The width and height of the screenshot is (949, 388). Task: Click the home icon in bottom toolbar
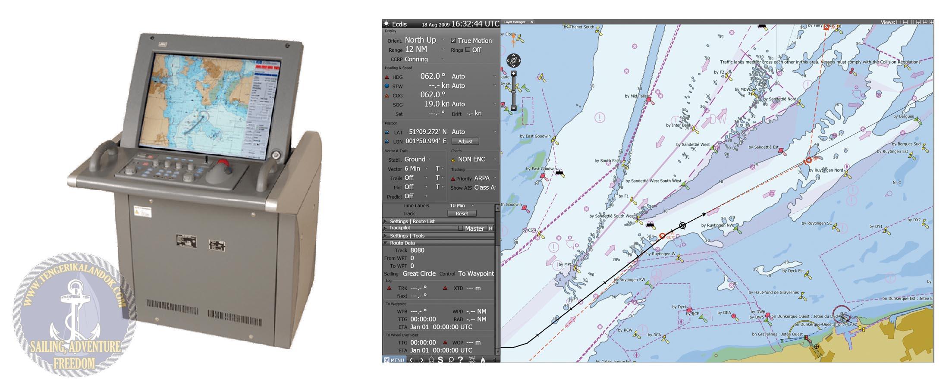tap(431, 360)
